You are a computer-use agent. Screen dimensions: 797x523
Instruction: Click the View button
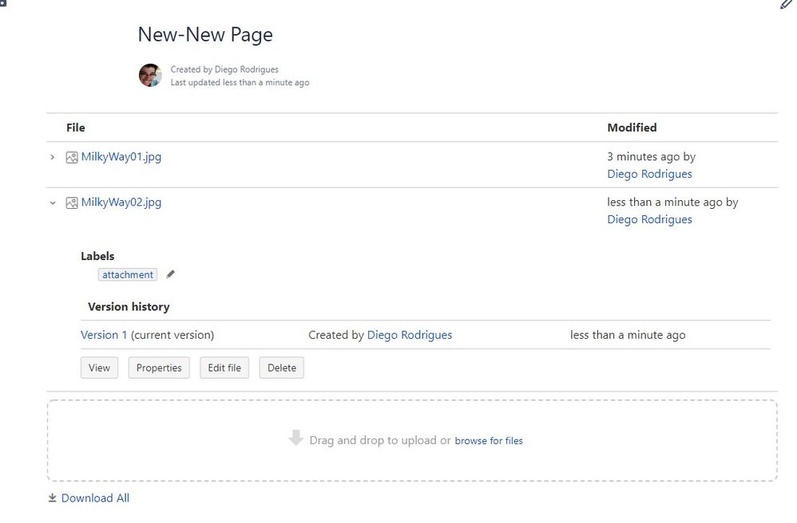pyautogui.click(x=99, y=368)
